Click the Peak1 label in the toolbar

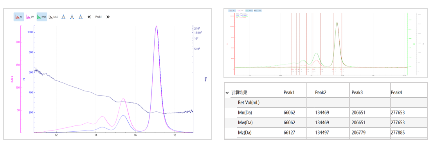click(x=99, y=17)
